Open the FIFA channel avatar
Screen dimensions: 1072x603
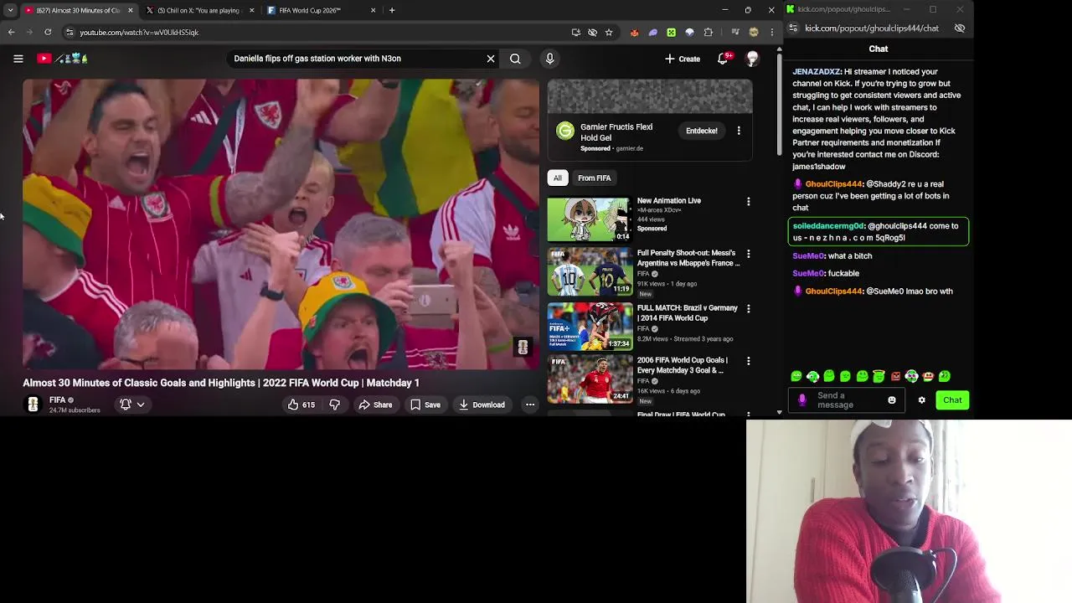click(33, 405)
